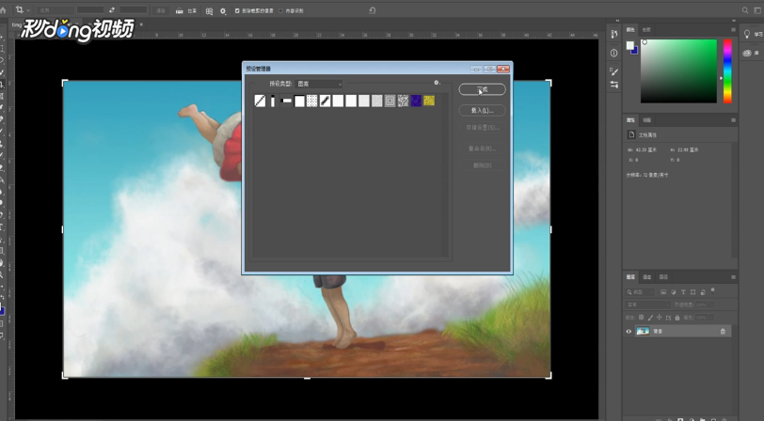Click the foreground color swatch

630,45
